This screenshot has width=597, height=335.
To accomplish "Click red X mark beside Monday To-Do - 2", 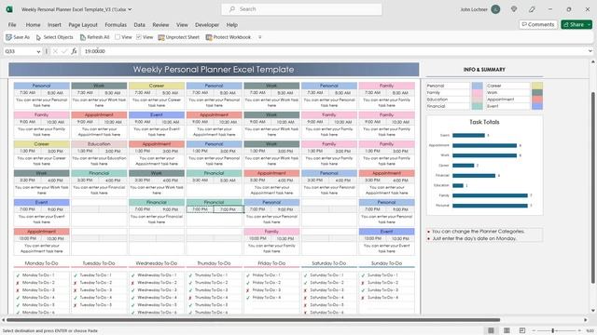I will pos(18,283).
